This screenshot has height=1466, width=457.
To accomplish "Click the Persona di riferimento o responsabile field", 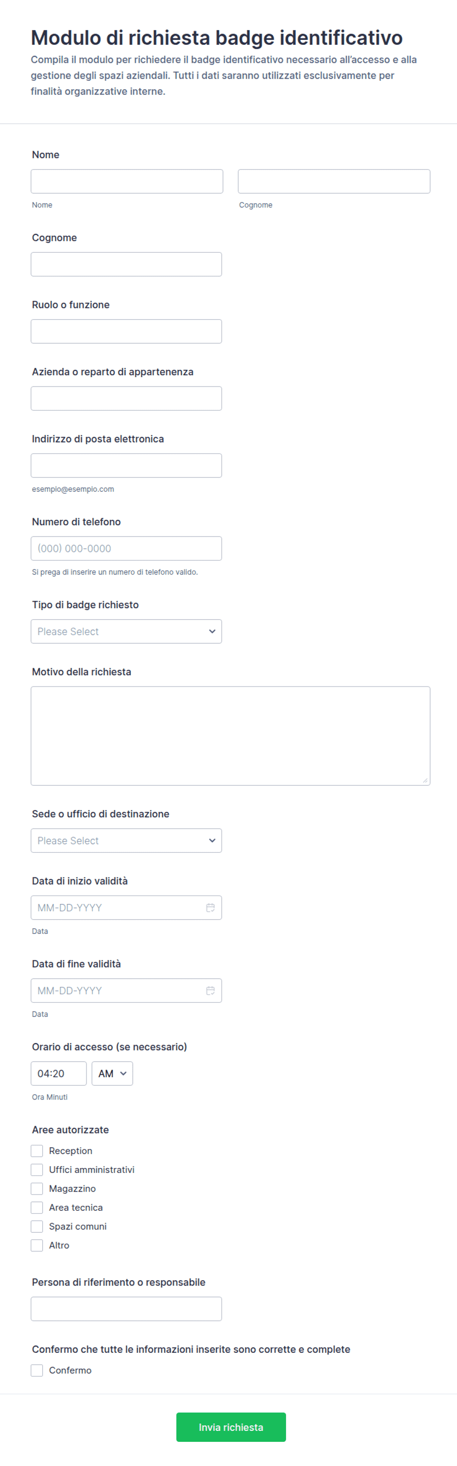I will [126, 1309].
